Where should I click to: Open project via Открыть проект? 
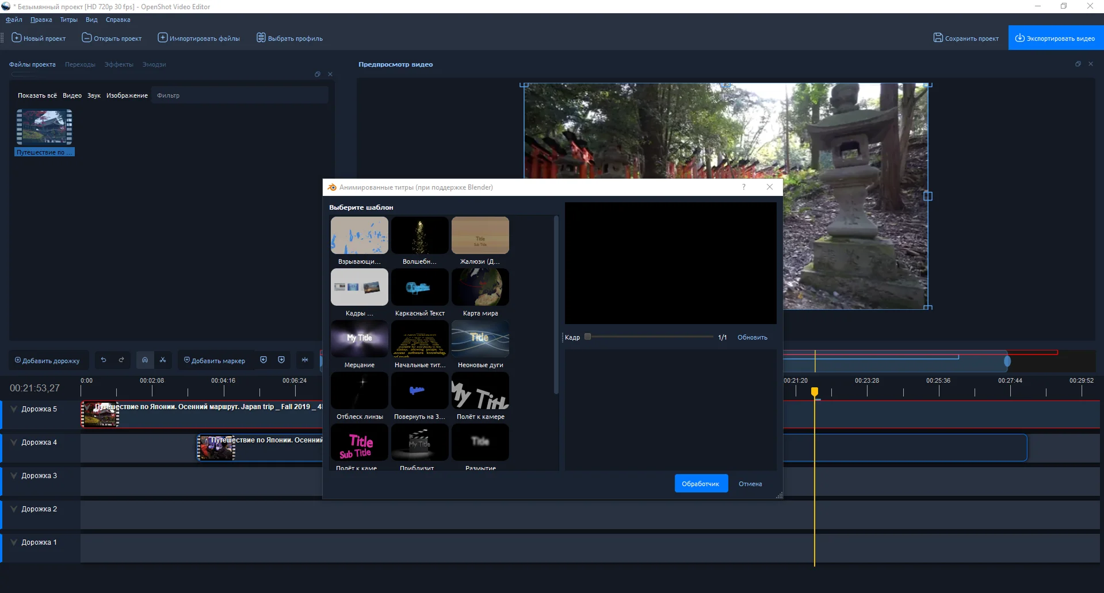point(112,38)
